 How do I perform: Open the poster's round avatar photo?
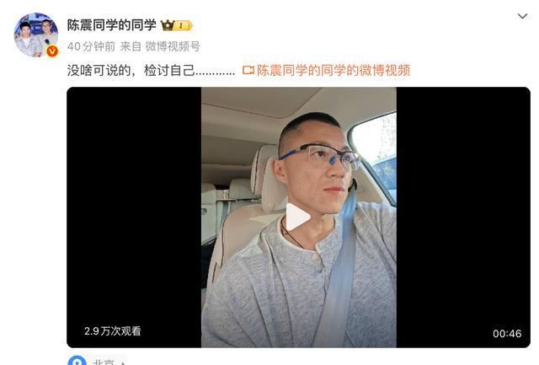tap(35, 35)
